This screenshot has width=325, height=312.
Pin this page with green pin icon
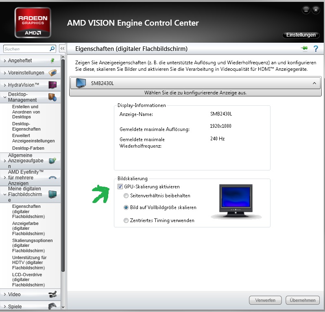(x=305, y=48)
